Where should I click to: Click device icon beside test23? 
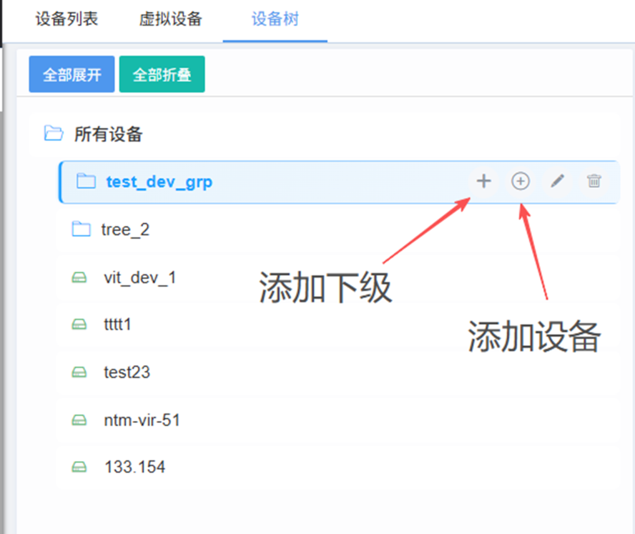coord(79,372)
